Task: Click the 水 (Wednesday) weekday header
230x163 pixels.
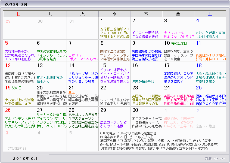Action: point(114,14)
